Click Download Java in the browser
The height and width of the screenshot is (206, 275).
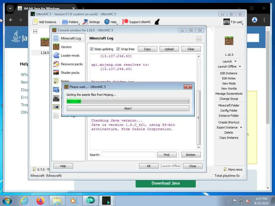[x=165, y=183]
